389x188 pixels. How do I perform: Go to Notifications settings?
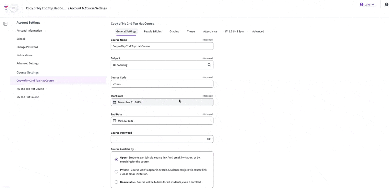(24, 55)
